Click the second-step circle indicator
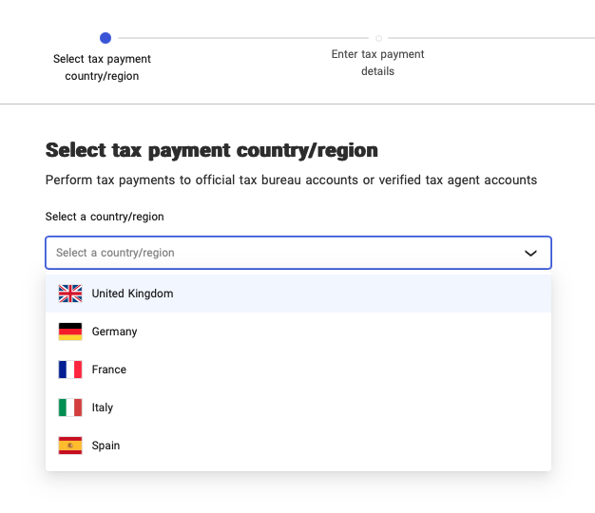This screenshot has height=513, width=595. 378,38
